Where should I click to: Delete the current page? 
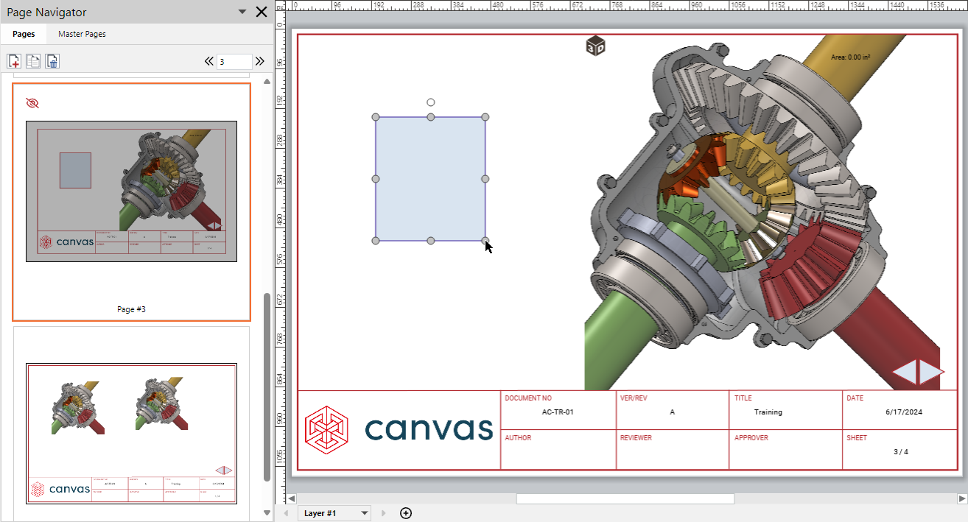[52, 61]
